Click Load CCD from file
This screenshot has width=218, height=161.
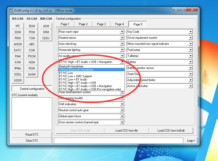click(x=127, y=131)
